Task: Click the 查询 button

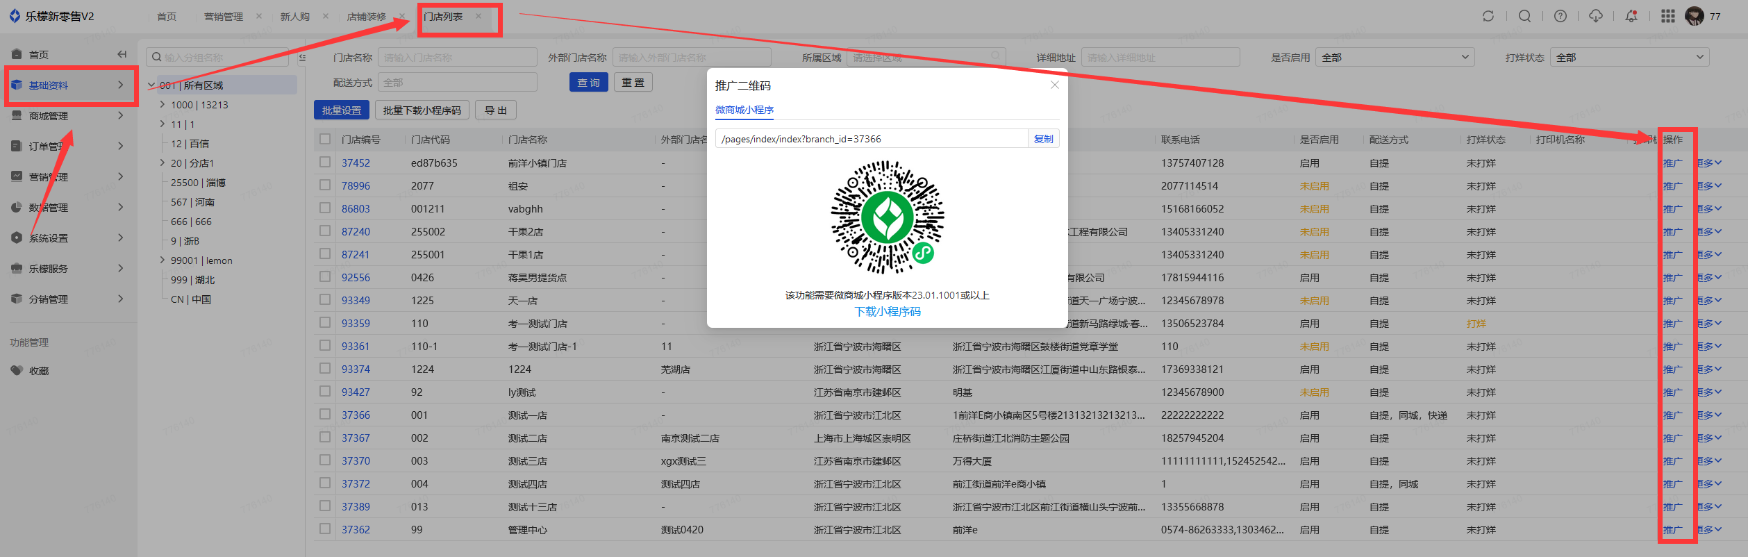Action: (589, 82)
